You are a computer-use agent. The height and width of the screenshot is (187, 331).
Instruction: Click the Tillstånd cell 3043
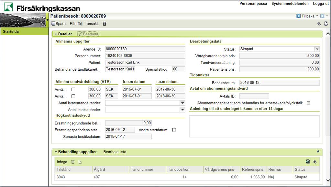coord(73,177)
